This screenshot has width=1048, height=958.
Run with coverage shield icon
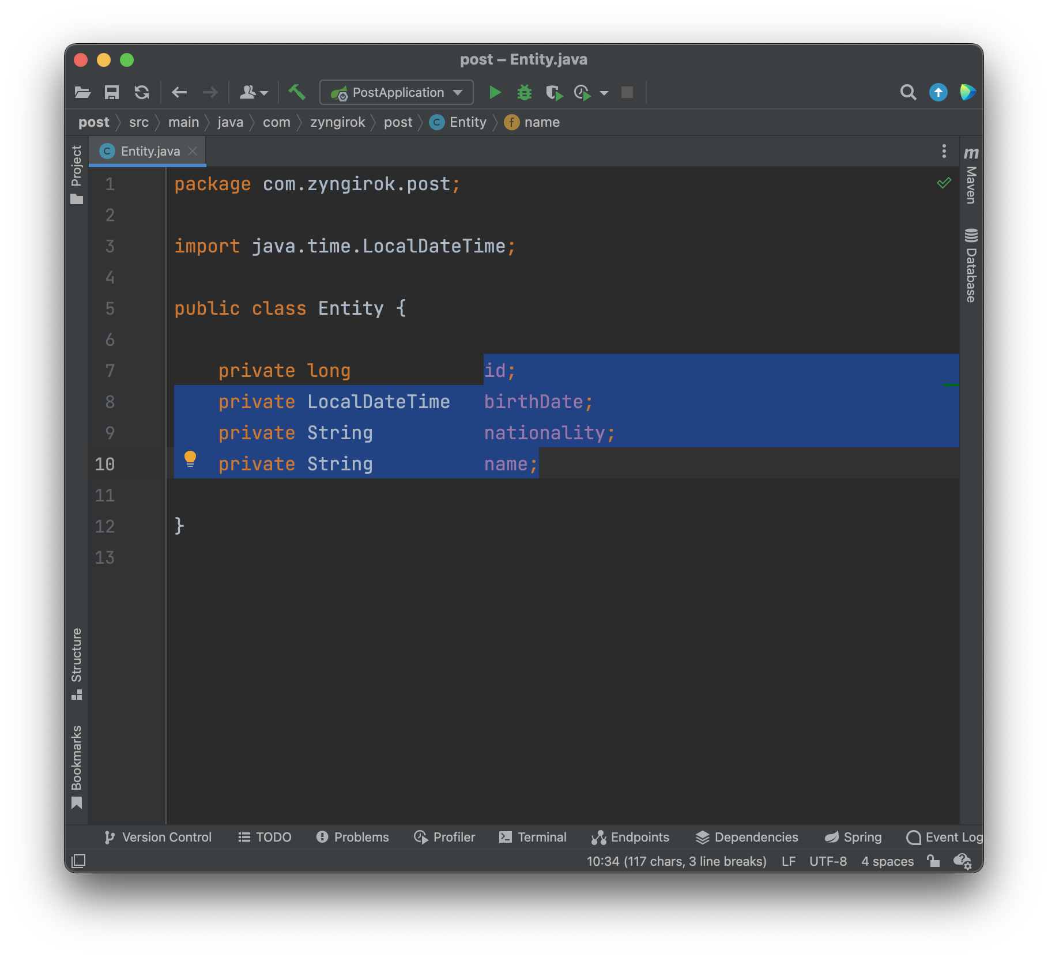point(554,92)
